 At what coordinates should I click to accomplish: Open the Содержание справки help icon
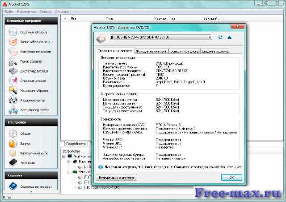tap(13, 186)
